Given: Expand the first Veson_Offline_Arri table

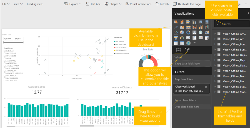Looking at the screenshot, I should click(215, 34).
